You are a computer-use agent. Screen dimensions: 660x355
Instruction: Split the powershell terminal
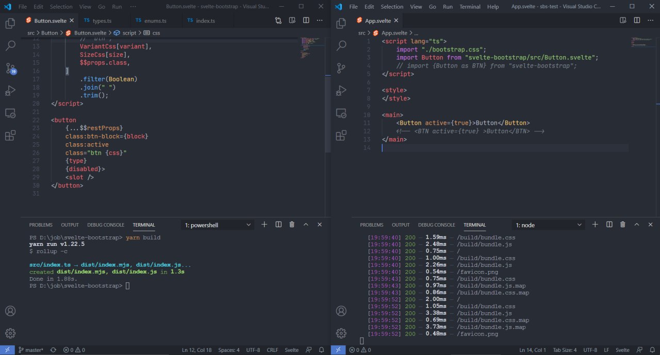[x=278, y=225]
